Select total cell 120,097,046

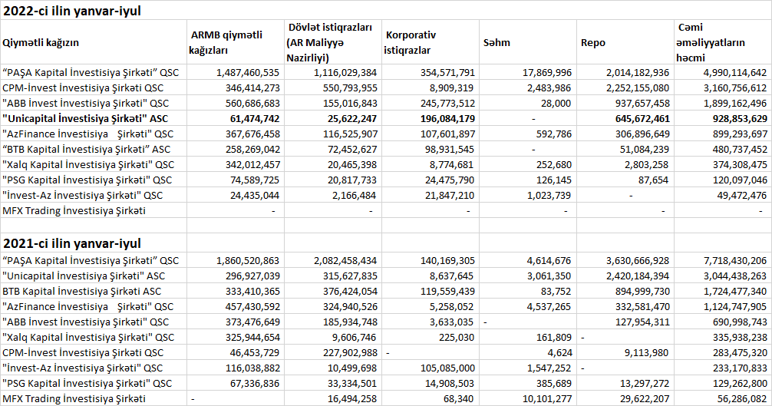point(723,180)
